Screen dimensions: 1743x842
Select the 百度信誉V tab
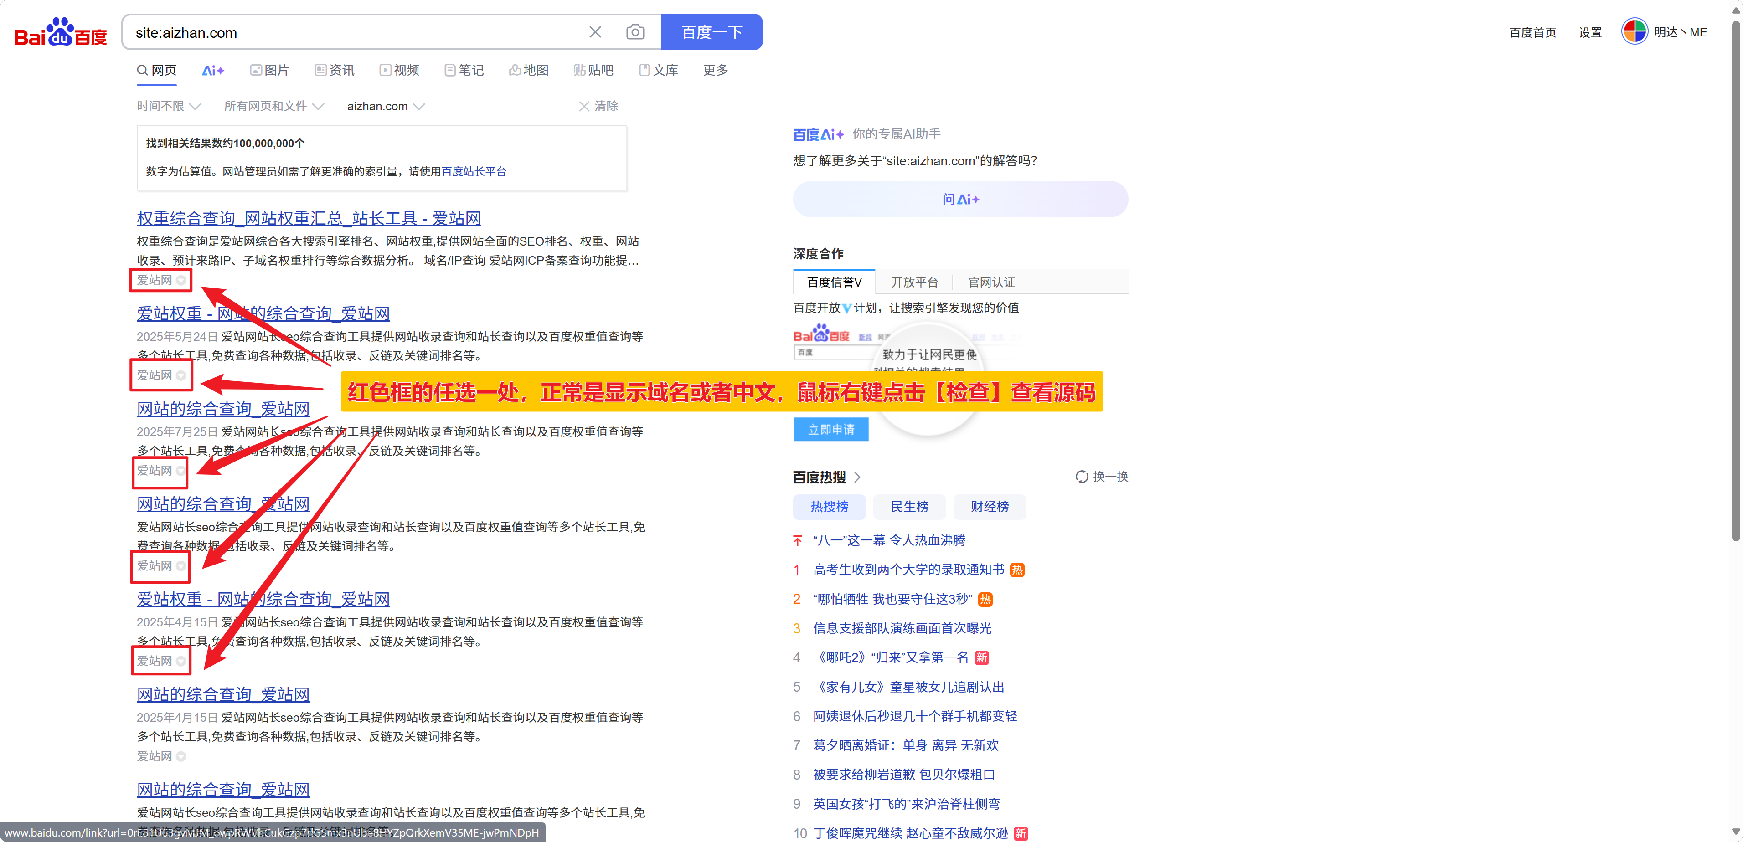coord(834,282)
